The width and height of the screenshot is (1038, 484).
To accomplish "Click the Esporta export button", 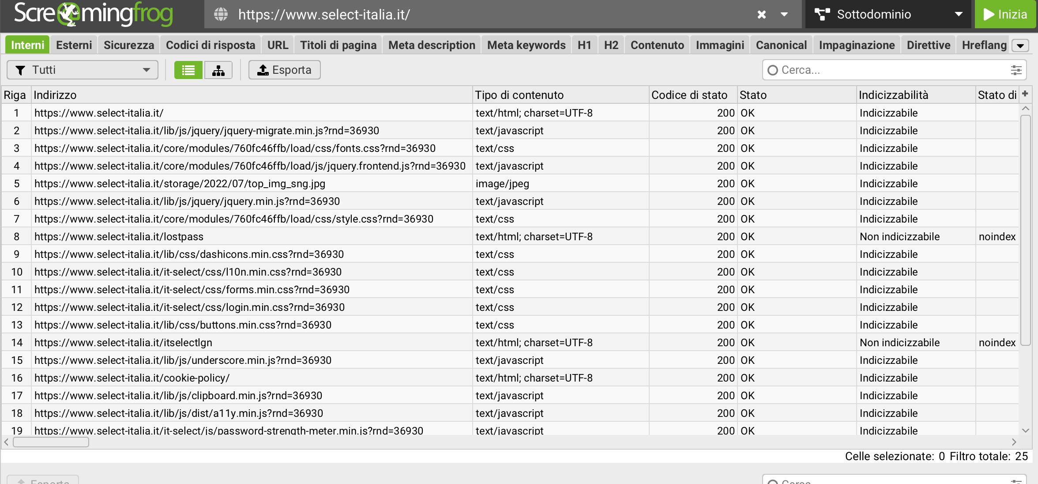I will (x=285, y=70).
